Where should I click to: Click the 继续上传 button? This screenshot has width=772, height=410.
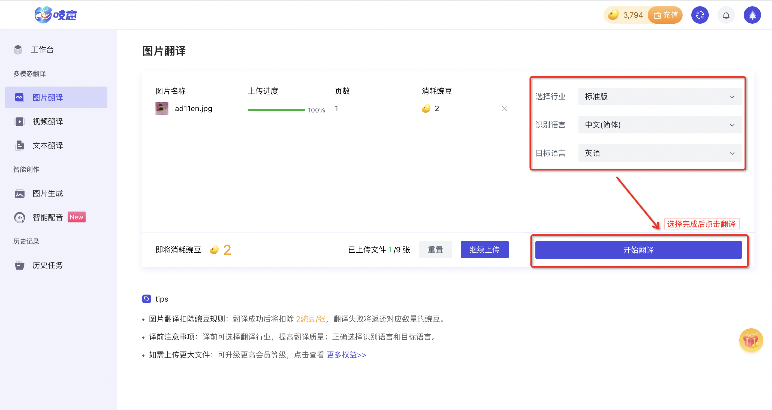(x=484, y=250)
